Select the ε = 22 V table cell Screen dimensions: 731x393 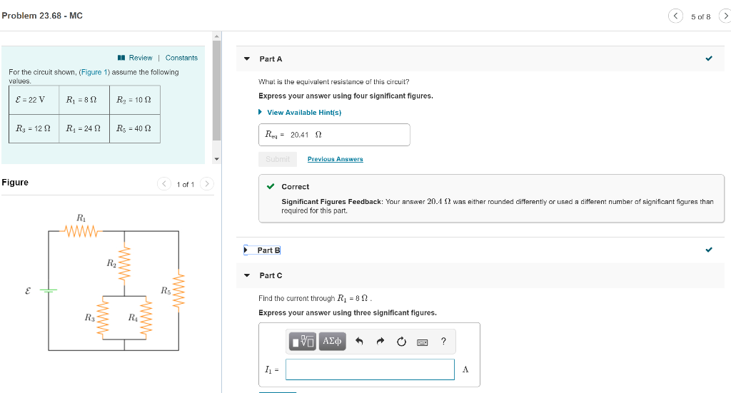pyautogui.click(x=34, y=100)
